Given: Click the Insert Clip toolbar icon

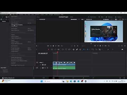Looking at the screenshot, I should (x=63, y=50).
